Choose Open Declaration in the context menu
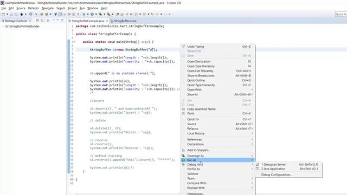Screen dimensions: 347x195 click(218, 61)
